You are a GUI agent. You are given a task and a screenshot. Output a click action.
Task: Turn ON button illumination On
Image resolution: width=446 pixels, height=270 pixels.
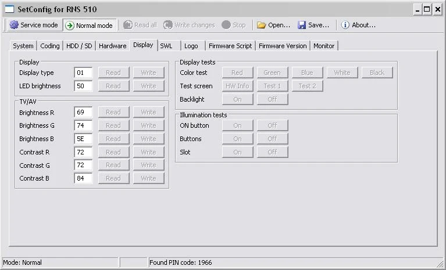tap(237, 125)
